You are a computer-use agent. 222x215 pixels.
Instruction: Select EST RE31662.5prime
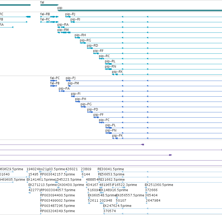[112, 180]
